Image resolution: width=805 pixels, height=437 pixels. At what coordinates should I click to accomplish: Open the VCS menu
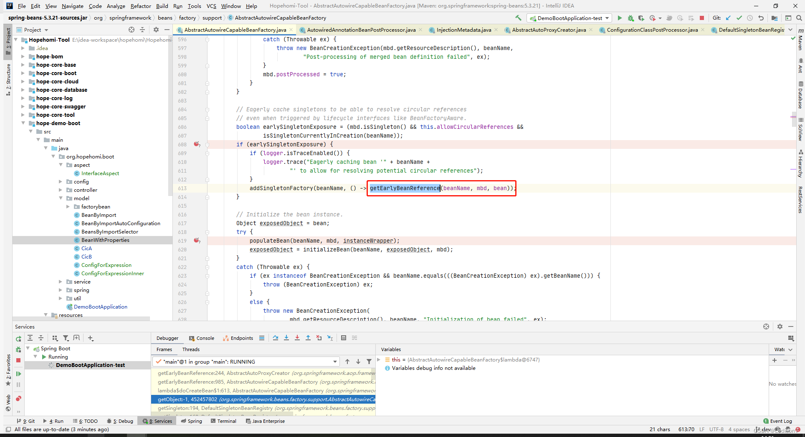[211, 6]
